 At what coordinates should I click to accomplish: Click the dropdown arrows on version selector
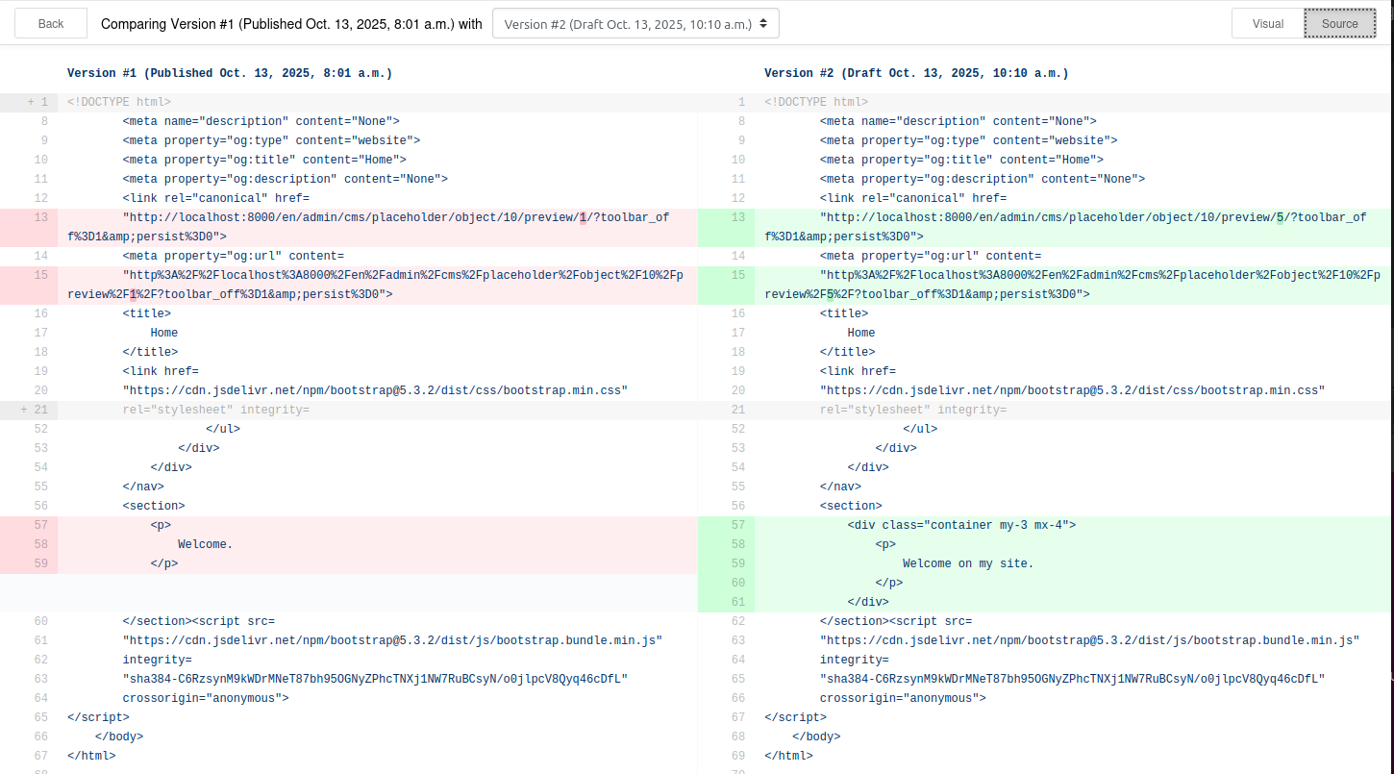[x=763, y=24]
